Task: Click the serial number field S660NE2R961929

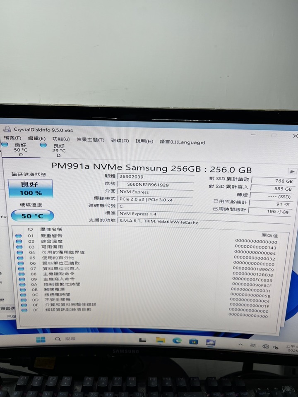Action: click(155, 184)
